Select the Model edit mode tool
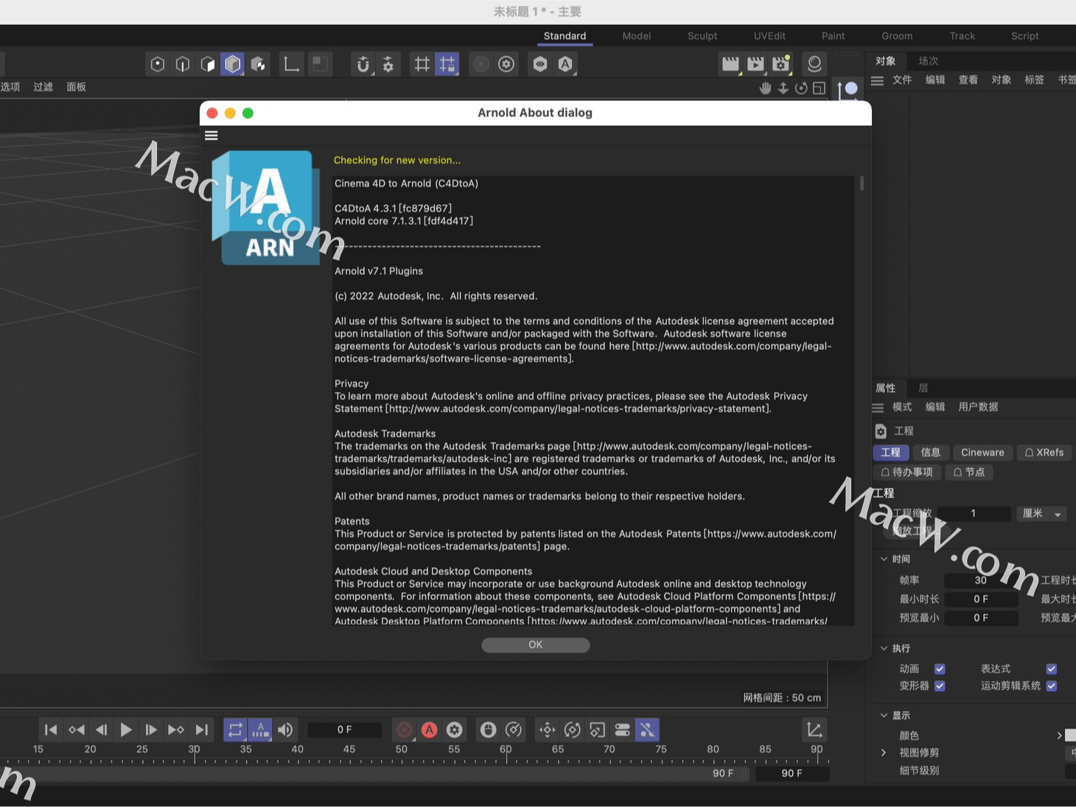1076x807 pixels. click(233, 64)
